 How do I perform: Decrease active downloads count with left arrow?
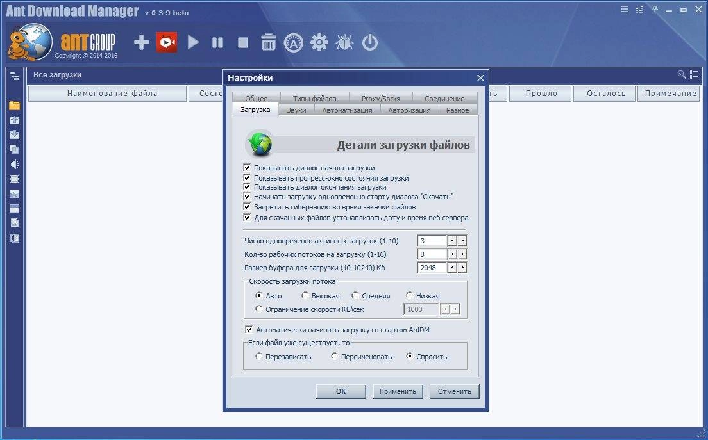pyautogui.click(x=452, y=241)
